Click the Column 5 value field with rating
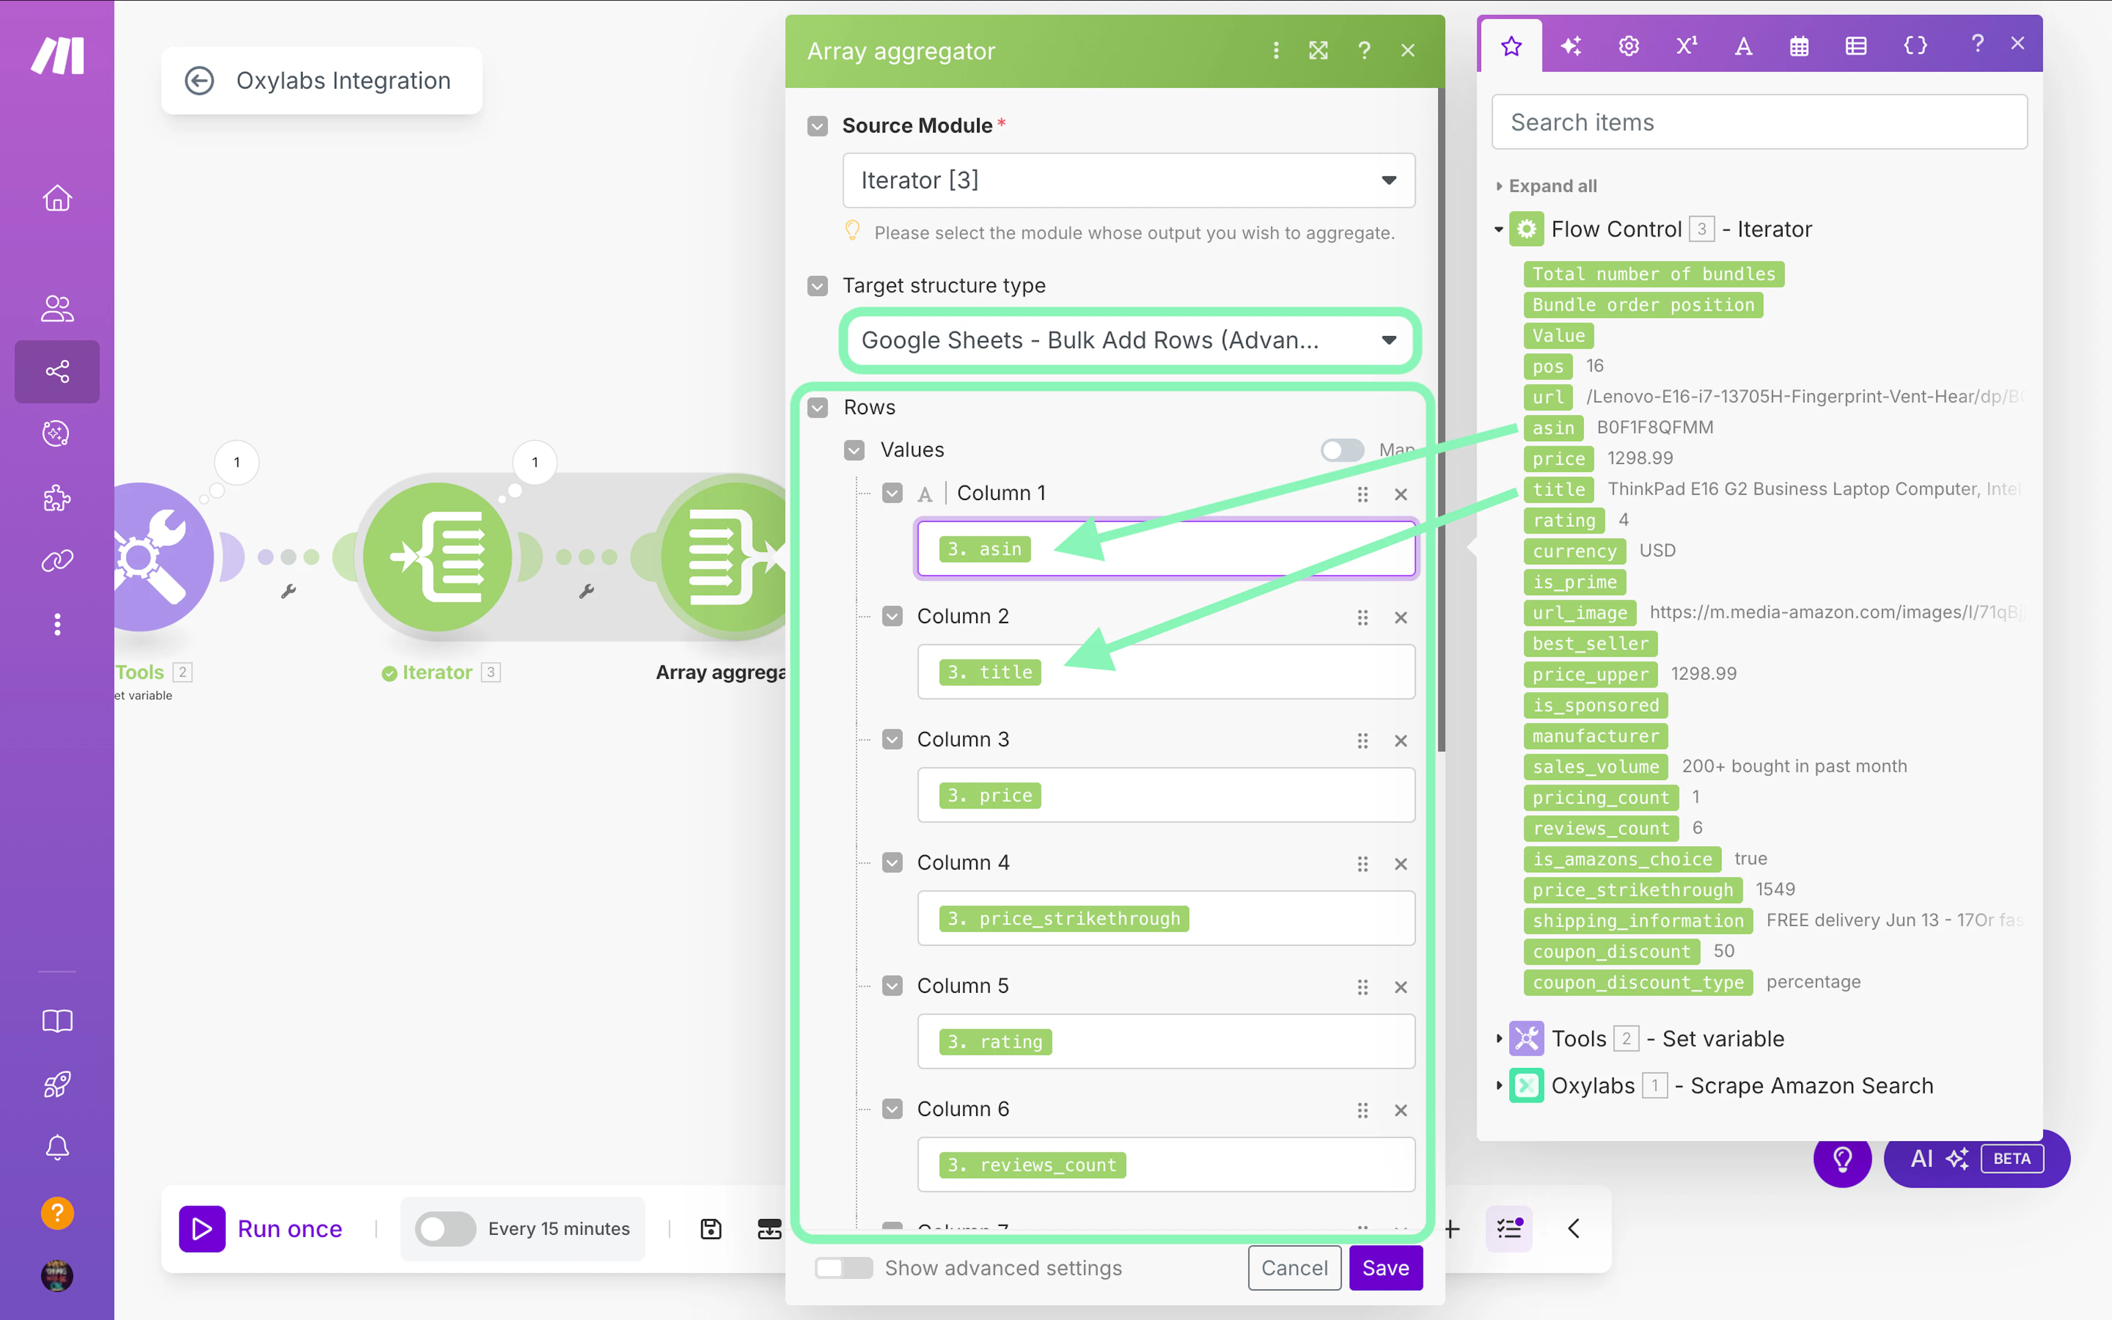This screenshot has height=1320, width=2112. pyautogui.click(x=1166, y=1042)
